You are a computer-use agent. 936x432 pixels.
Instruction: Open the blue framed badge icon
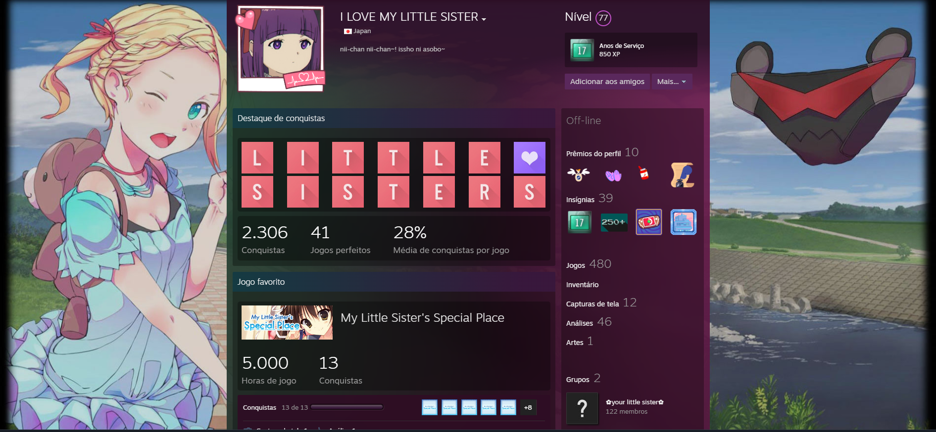(x=683, y=222)
